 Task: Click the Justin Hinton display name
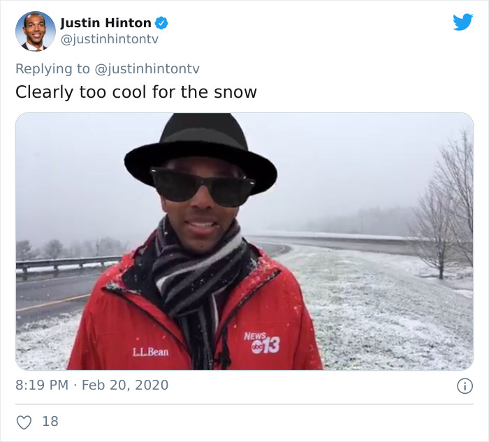click(105, 23)
